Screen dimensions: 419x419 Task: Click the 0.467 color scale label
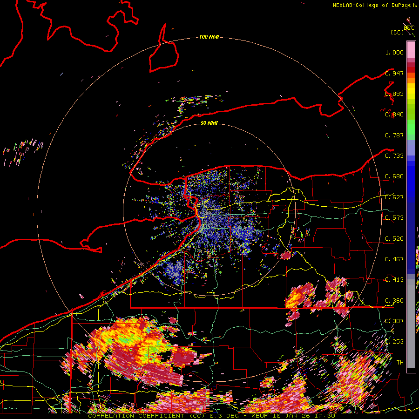pos(394,259)
